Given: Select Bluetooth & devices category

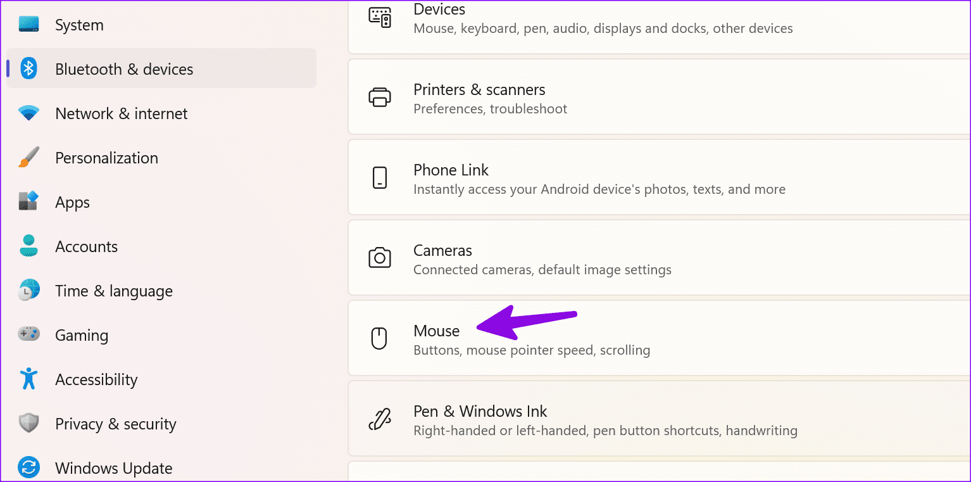Looking at the screenshot, I should coord(161,68).
